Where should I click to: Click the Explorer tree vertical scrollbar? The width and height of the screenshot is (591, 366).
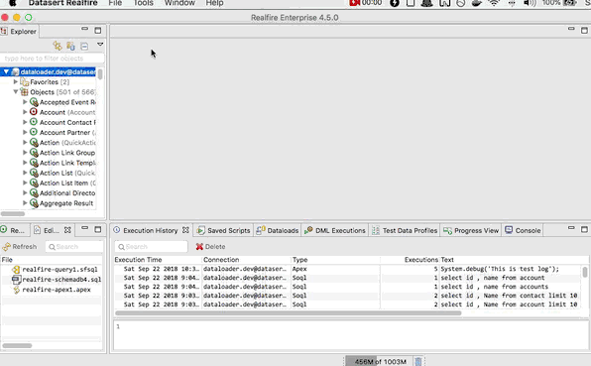[100, 73]
